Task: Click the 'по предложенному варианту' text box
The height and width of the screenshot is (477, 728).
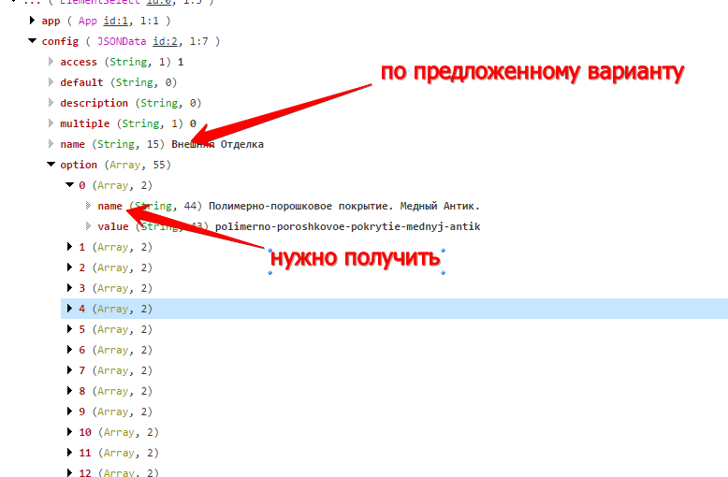Action: tap(532, 72)
